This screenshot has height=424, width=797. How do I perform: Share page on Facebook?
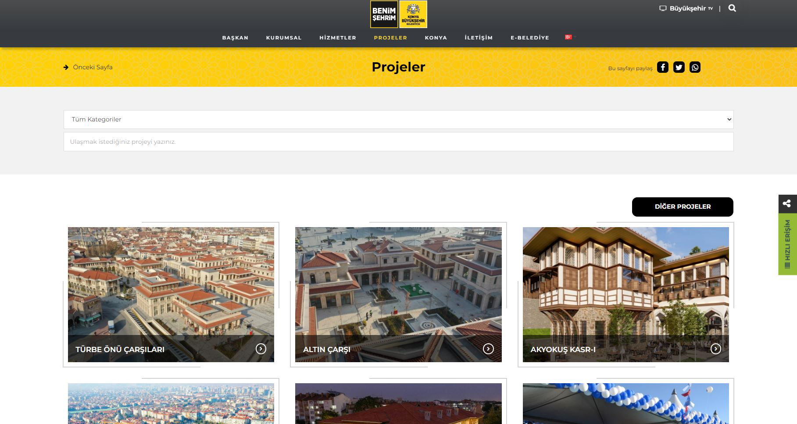pos(663,67)
